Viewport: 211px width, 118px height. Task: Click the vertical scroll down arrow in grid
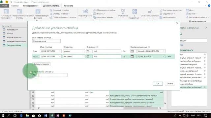(x=165, y=103)
